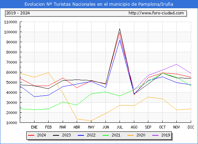Click the black 2023 July peak point
The width and height of the screenshot is (198, 144).
click(x=120, y=29)
